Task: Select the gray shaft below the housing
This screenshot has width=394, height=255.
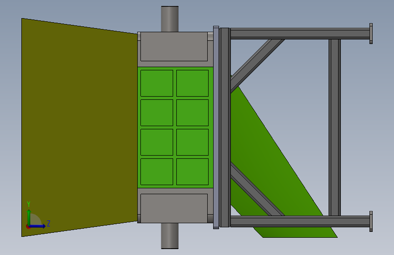Action: coord(170,236)
